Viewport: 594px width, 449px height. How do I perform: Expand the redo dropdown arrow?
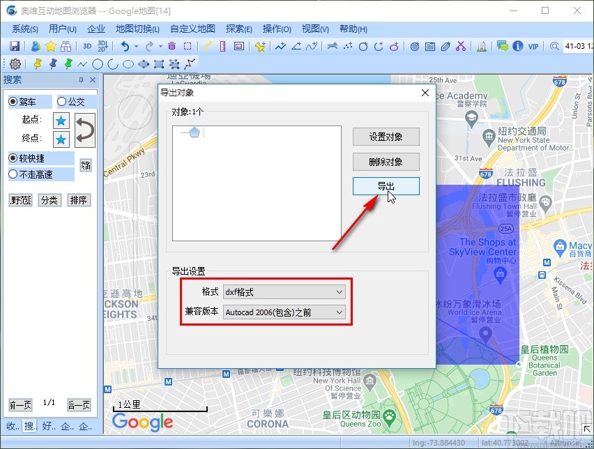click(160, 45)
